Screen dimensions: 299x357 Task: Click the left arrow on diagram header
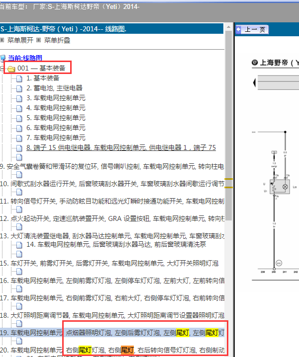[255, 82]
